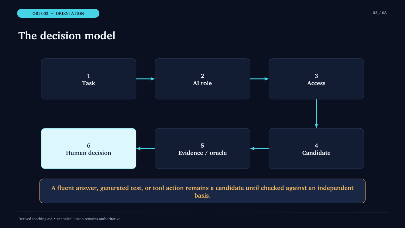Screen dimensions: 405x228
Task: Select the highlighted Human decision box
Action: coord(89,149)
